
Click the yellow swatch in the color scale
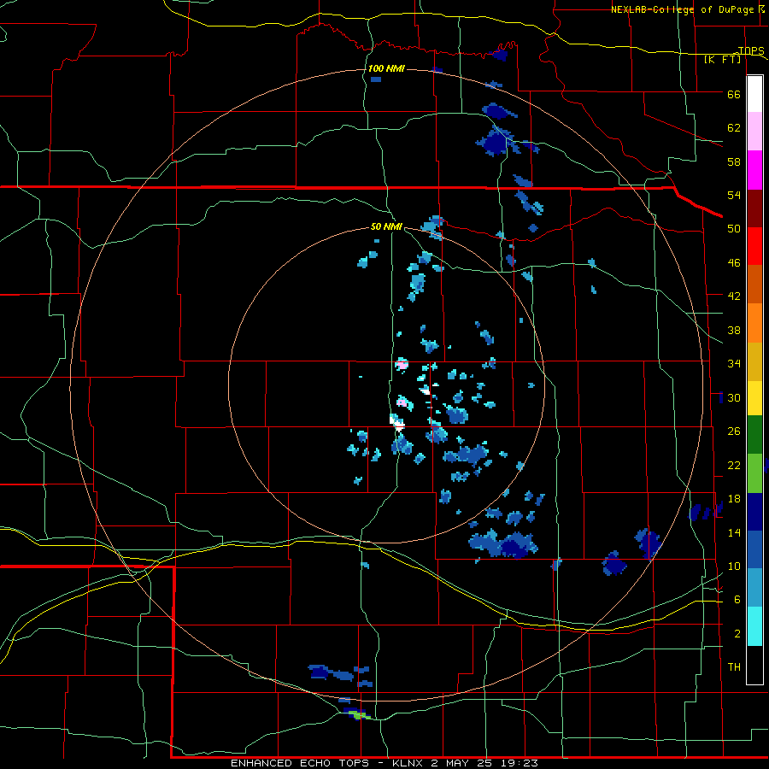[x=754, y=397]
